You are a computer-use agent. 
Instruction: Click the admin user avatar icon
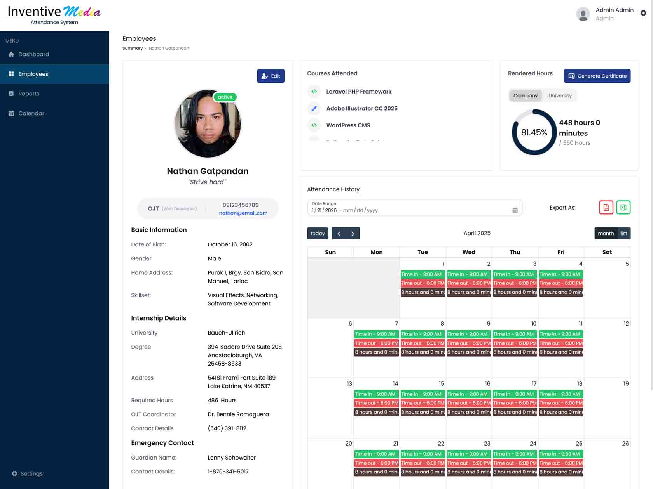click(583, 14)
